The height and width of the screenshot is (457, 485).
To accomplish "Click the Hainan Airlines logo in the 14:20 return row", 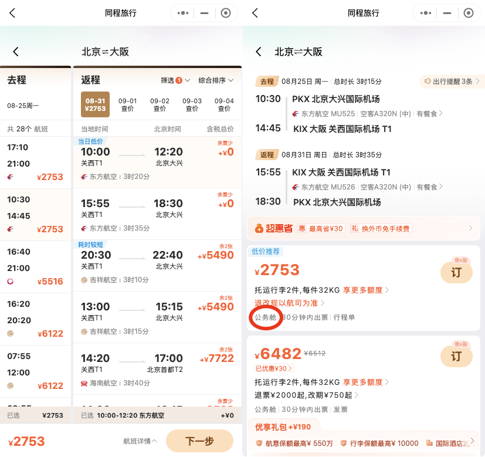I will [x=84, y=383].
